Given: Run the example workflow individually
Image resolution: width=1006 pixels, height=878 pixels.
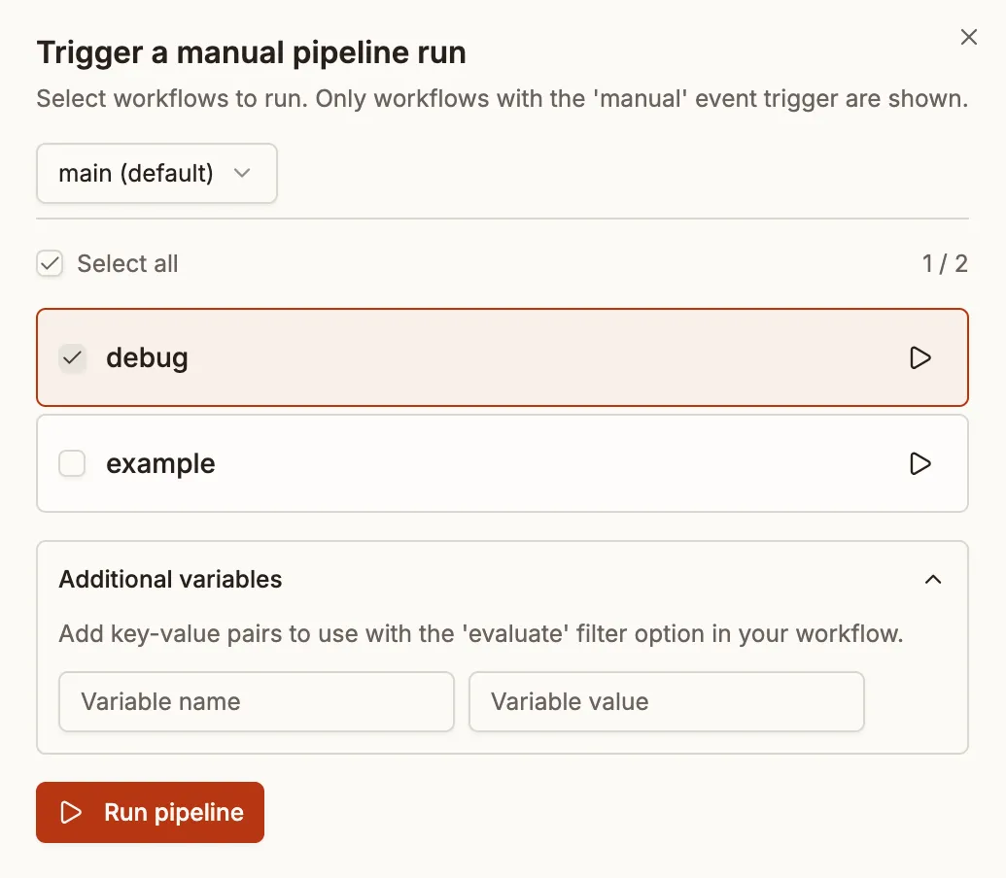Looking at the screenshot, I should tap(919, 463).
